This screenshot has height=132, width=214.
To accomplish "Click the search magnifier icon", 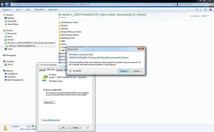I will coord(212,5).
